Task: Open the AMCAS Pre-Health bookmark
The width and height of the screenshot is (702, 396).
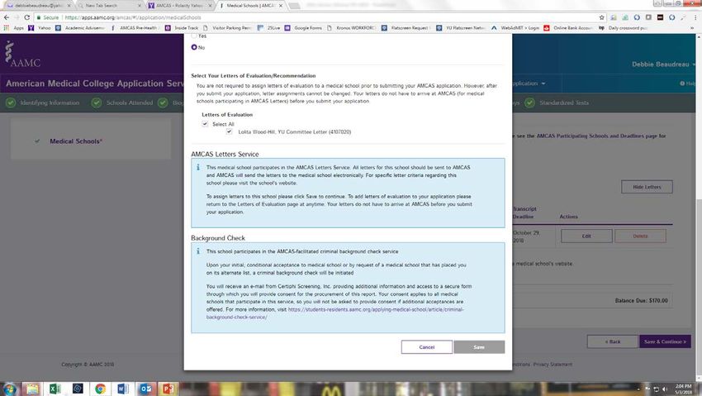Action: 134,28
